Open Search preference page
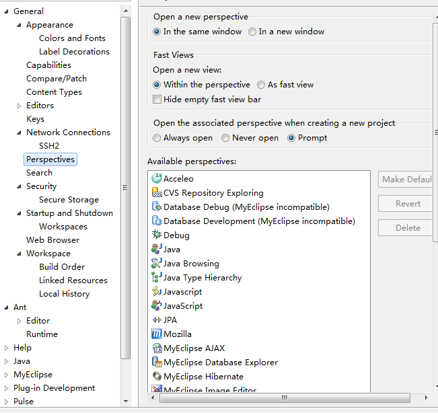Screen dimensions: 438x413 click(39, 173)
